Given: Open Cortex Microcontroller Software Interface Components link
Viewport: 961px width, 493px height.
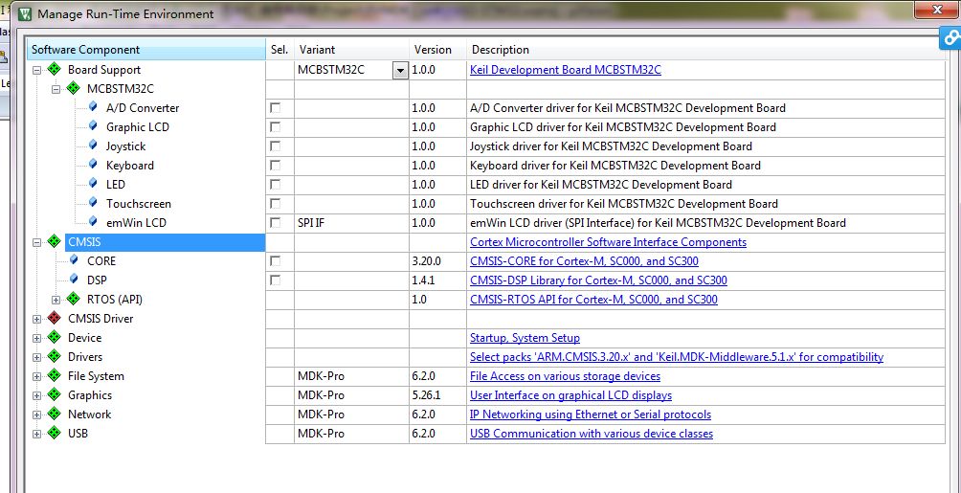Looking at the screenshot, I should 608,241.
